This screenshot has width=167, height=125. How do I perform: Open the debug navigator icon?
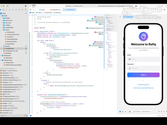(19, 10)
